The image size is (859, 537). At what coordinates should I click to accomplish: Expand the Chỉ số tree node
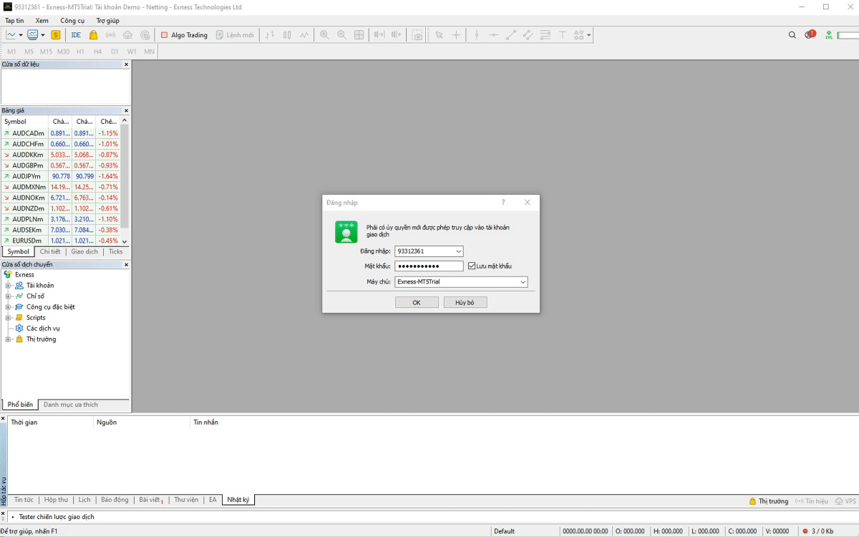(x=9, y=296)
